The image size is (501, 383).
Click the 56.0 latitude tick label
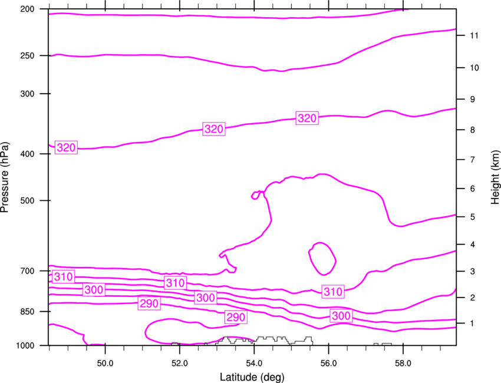[x=329, y=364]
